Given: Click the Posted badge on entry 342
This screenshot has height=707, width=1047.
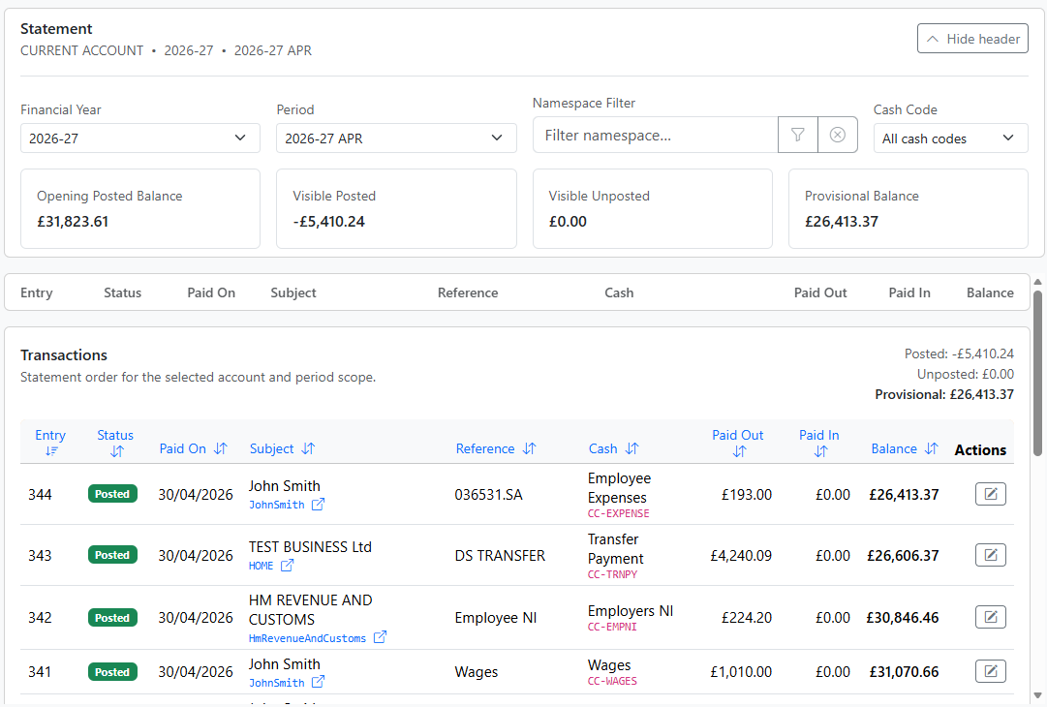Looking at the screenshot, I should (112, 618).
